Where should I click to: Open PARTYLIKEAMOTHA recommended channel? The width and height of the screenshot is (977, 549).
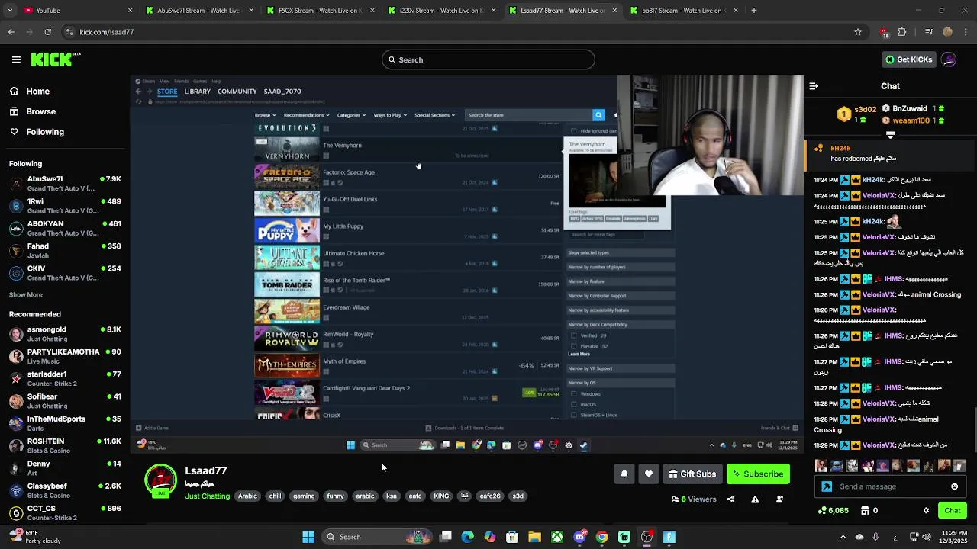coord(64,356)
